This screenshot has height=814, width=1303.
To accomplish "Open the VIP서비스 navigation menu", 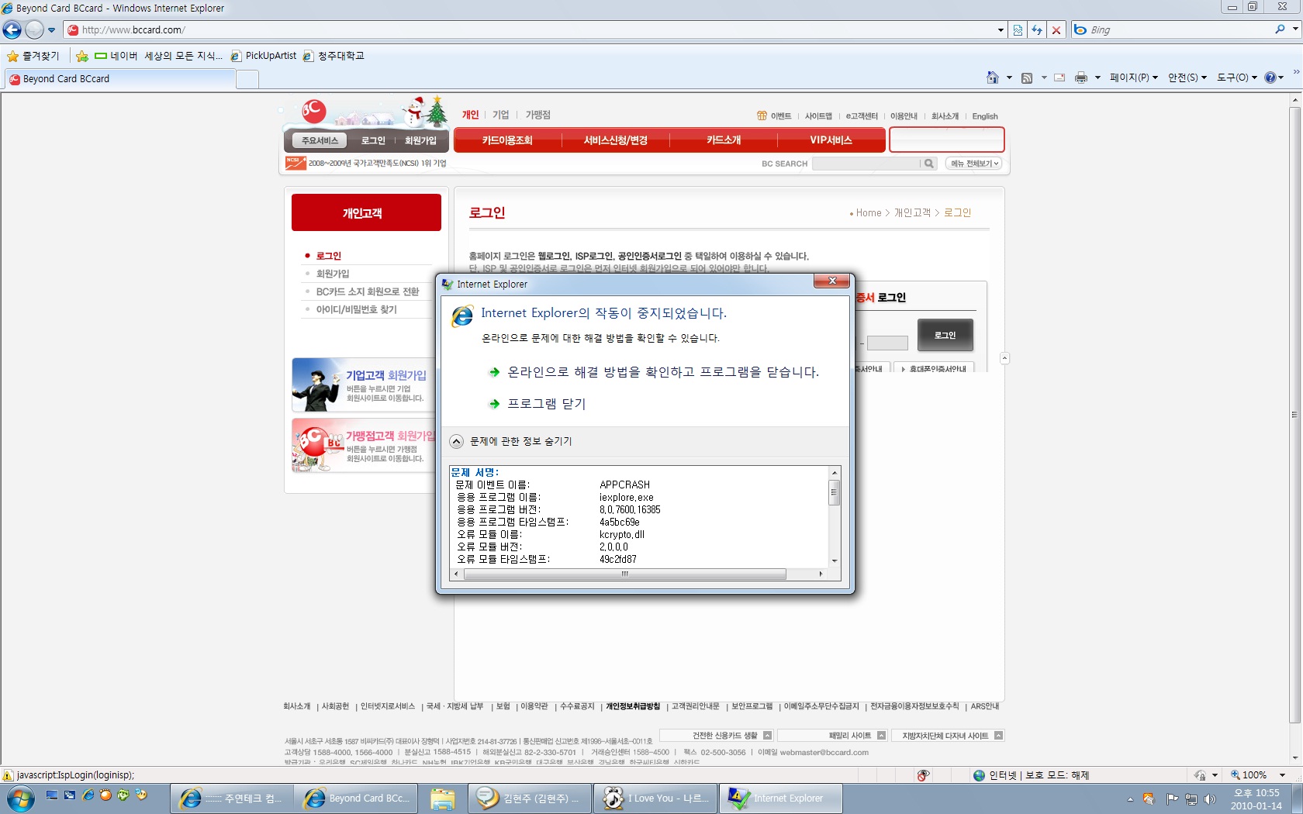I will (831, 140).
